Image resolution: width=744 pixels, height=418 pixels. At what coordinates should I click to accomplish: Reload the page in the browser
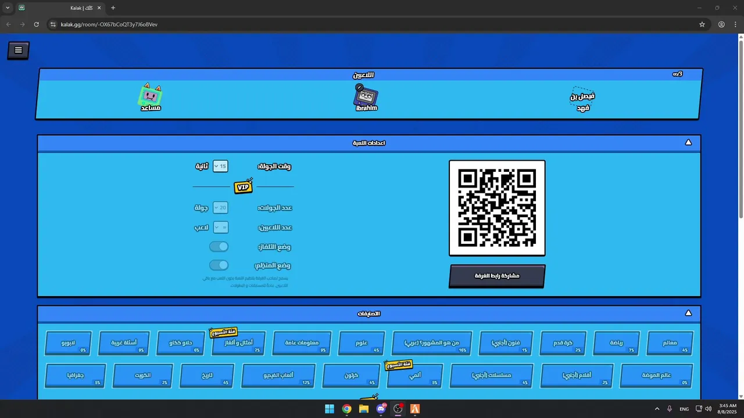(36, 24)
